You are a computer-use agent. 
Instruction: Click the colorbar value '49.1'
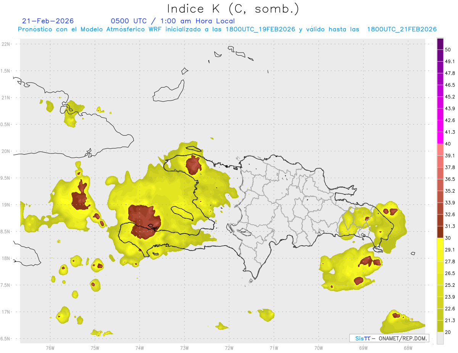[x=450, y=61]
